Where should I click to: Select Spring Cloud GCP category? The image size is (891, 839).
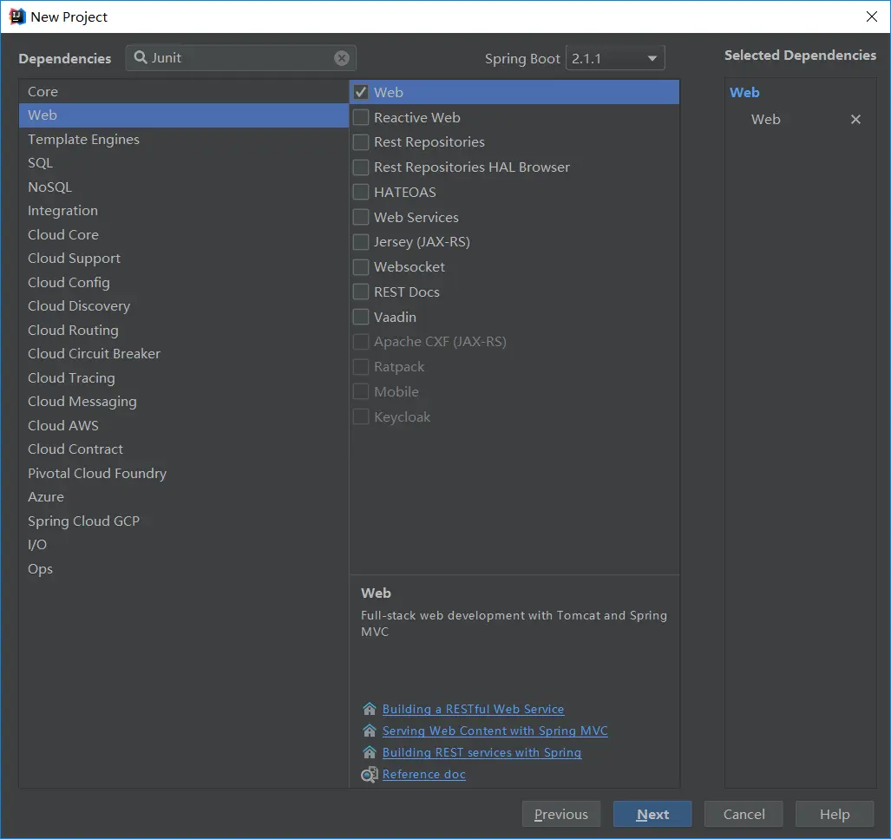[x=184, y=521]
